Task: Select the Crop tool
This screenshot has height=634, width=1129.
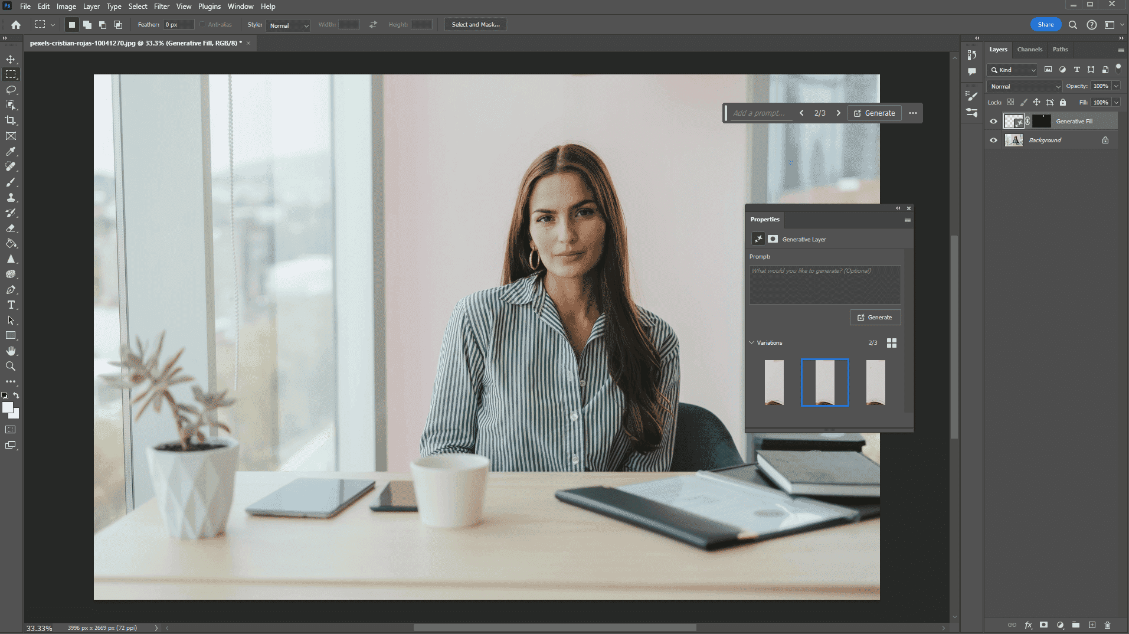Action: tap(11, 120)
